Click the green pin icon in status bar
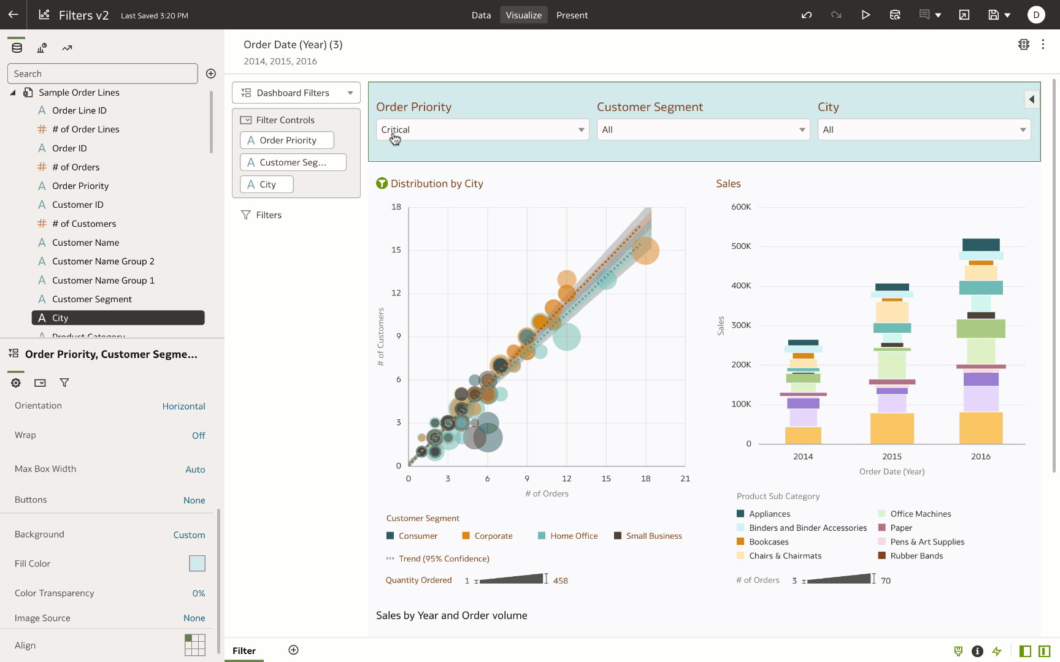This screenshot has width=1060, height=662. [x=958, y=651]
